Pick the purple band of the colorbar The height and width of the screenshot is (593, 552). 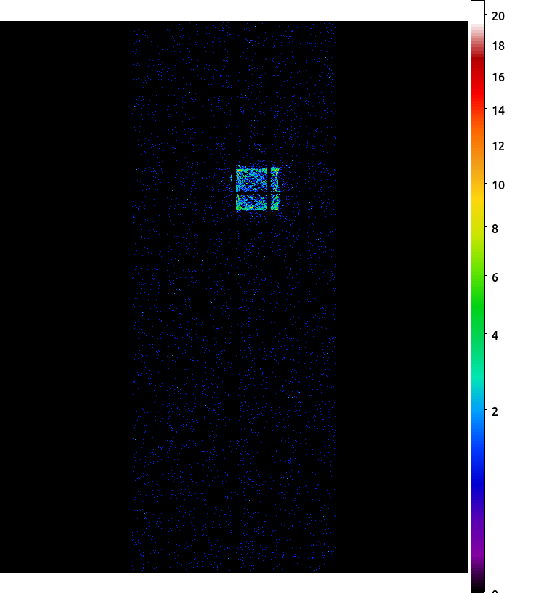coord(478,537)
